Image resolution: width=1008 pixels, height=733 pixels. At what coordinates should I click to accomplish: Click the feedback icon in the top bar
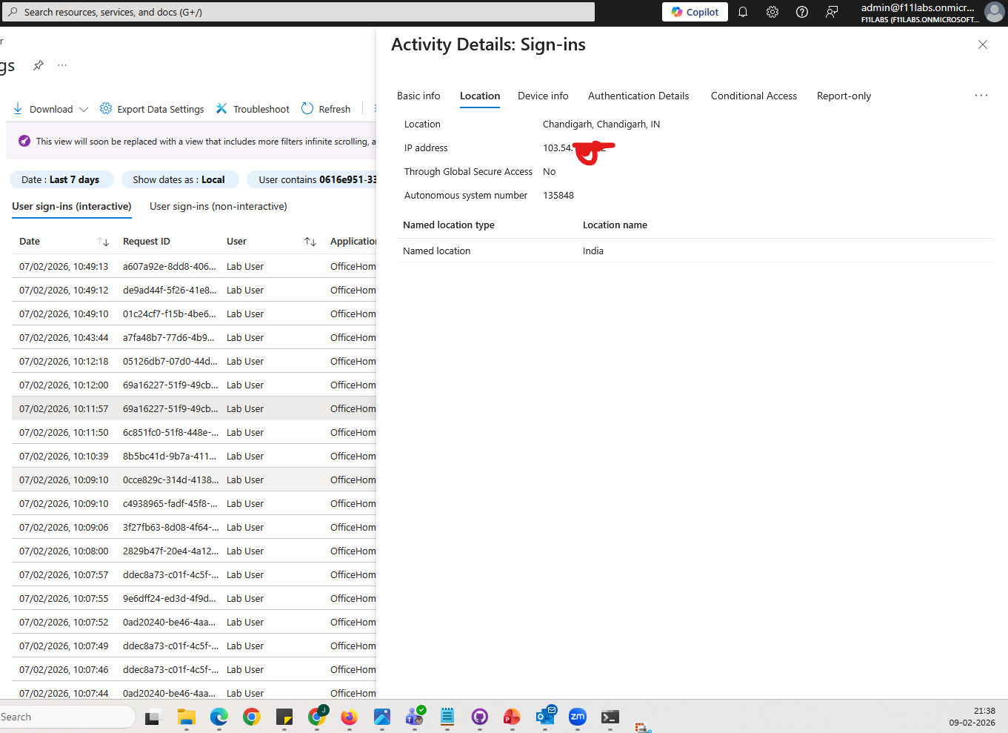click(832, 12)
